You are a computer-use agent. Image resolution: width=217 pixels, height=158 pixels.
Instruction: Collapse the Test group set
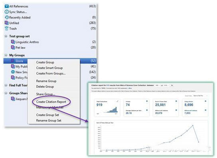(x=6, y=36)
